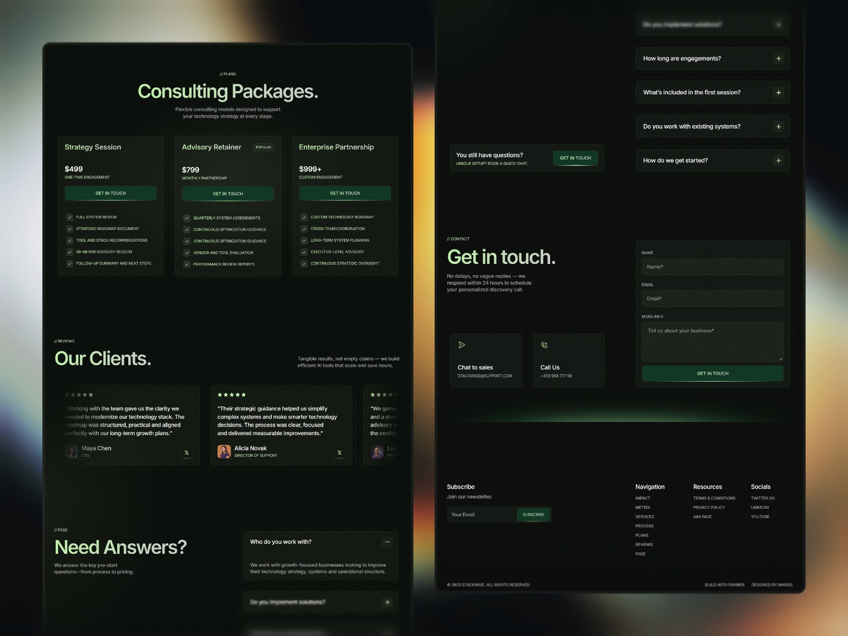Viewport: 848px width, 636px height.
Task: Click checkmark beside Vendor and Tool Evaluation
Action: (187, 253)
